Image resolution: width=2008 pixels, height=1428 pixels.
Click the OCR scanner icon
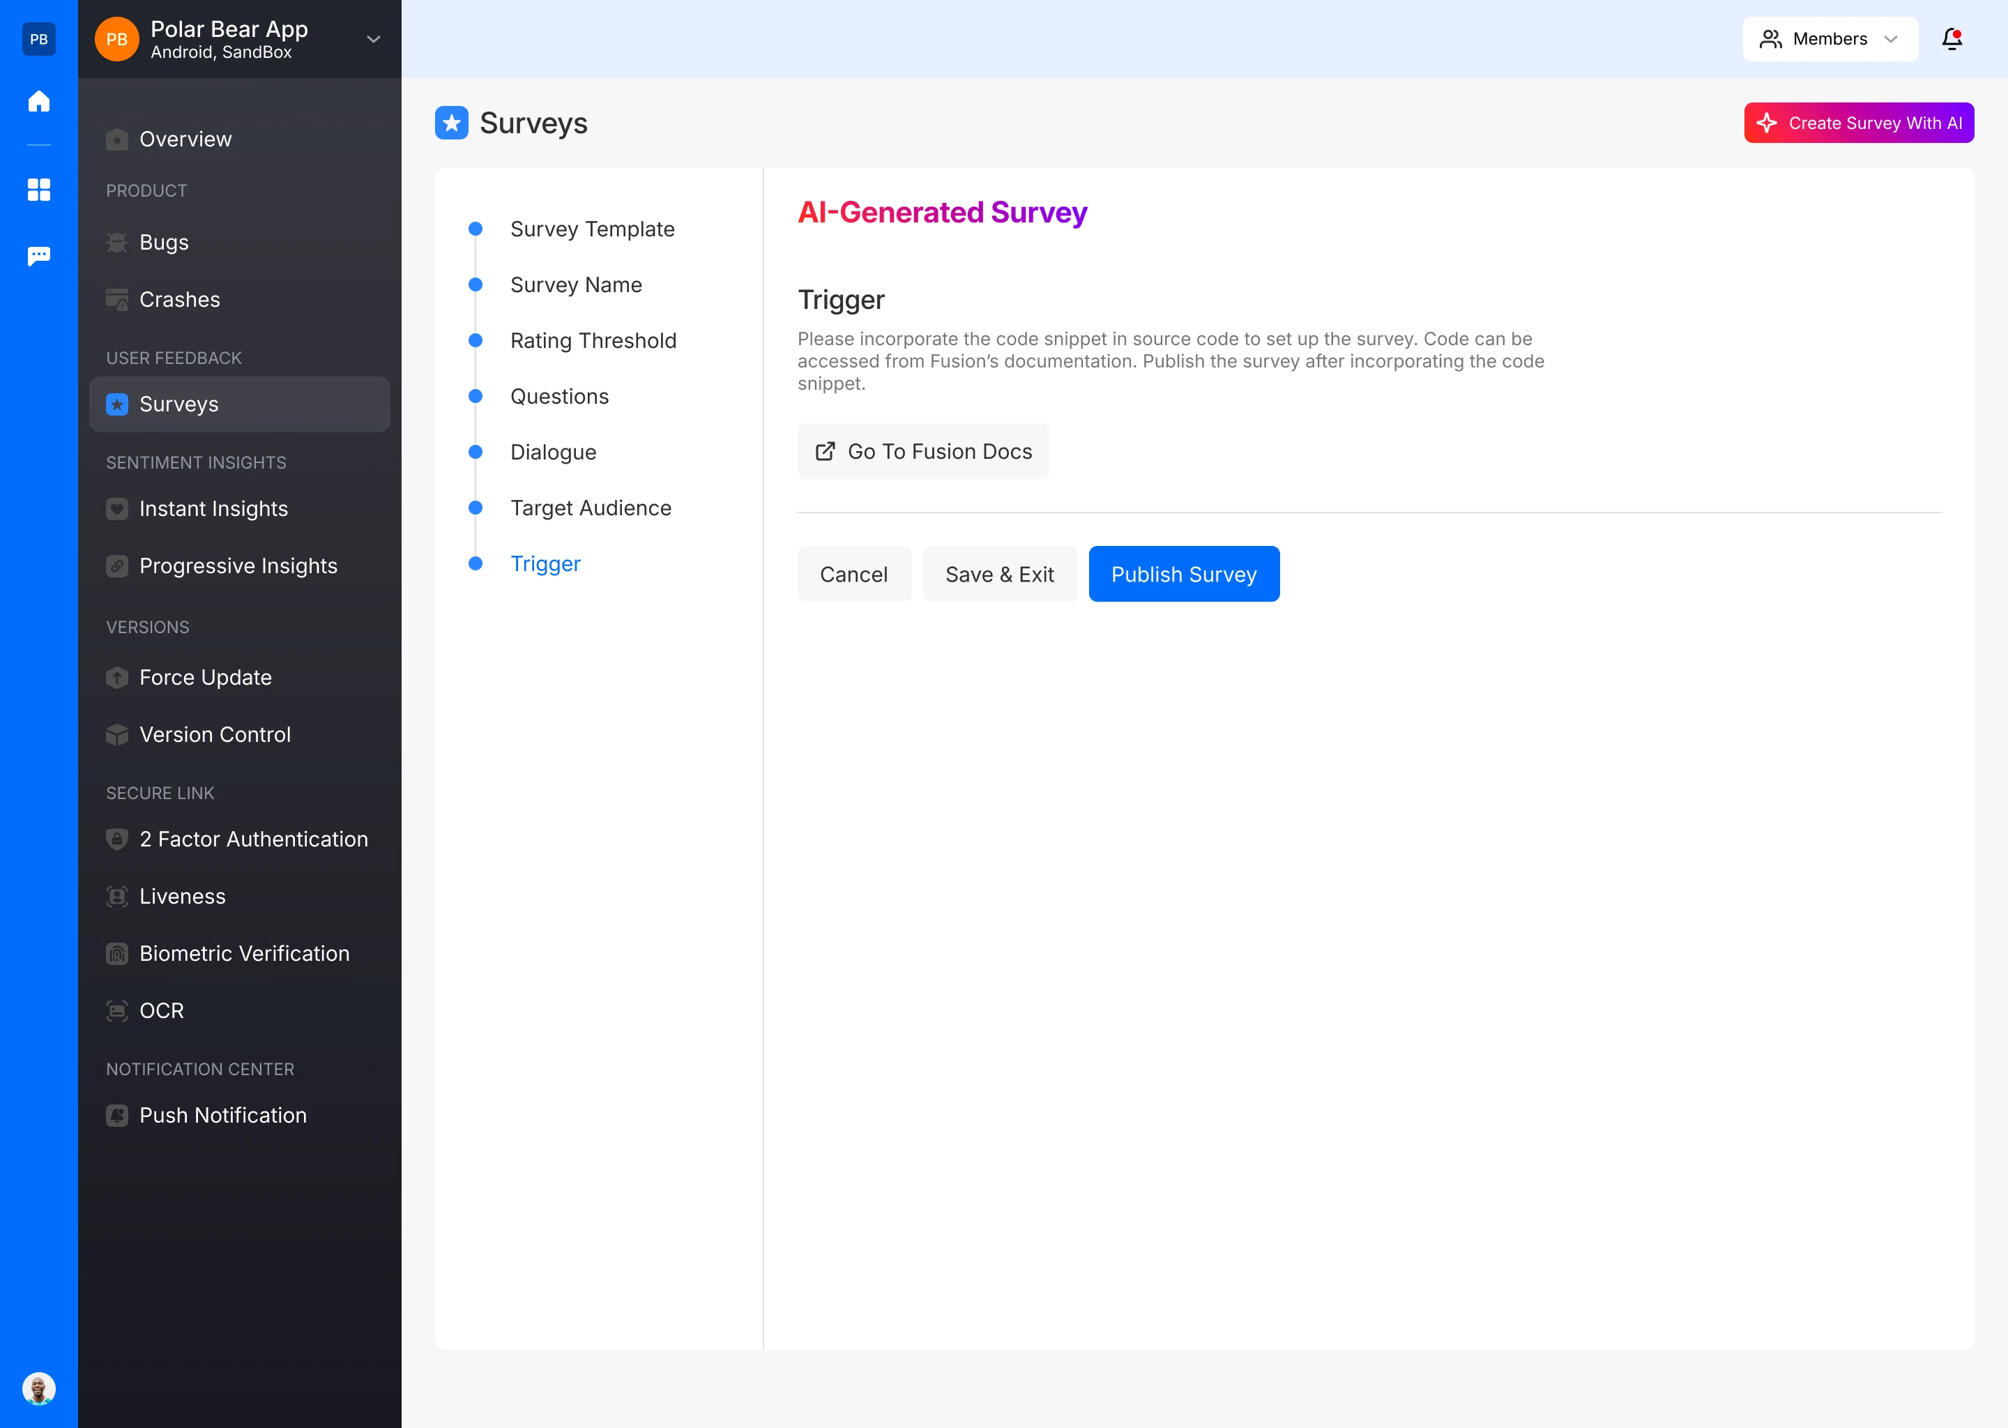[x=117, y=1011]
